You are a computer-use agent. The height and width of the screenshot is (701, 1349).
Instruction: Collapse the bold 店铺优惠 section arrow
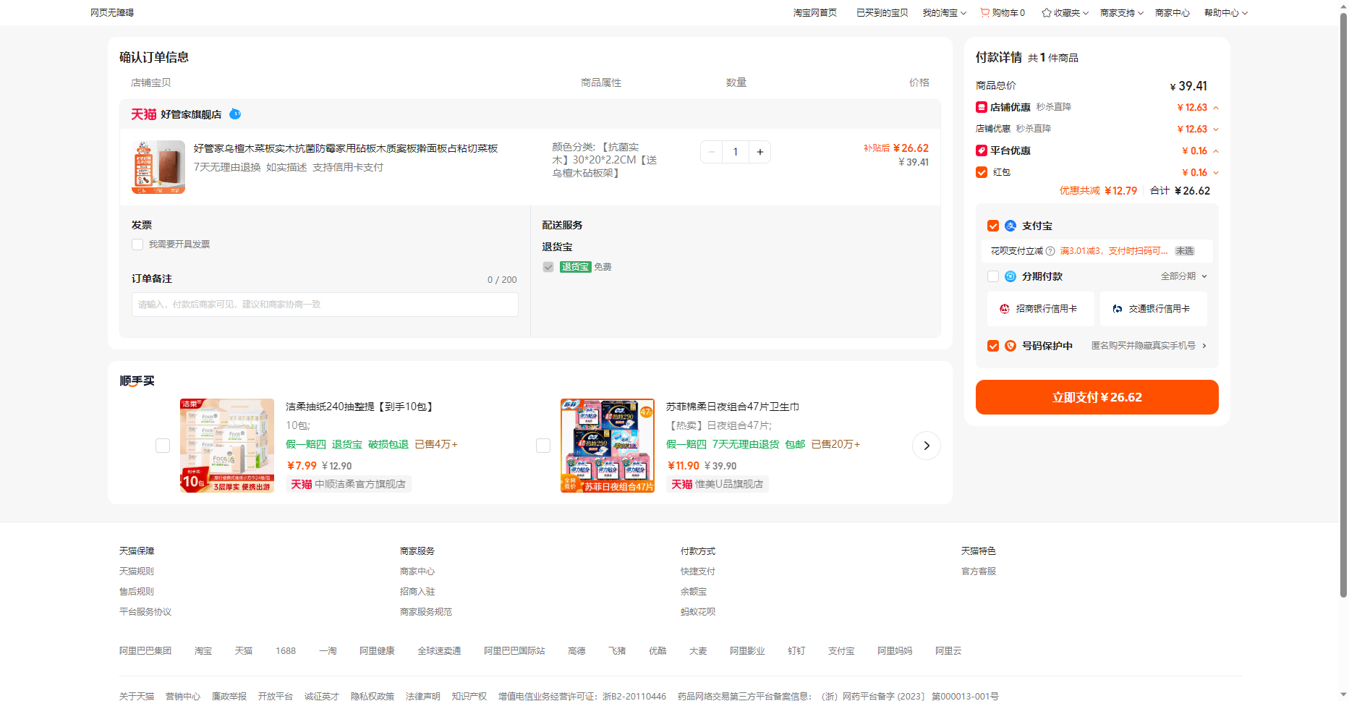tap(1216, 108)
